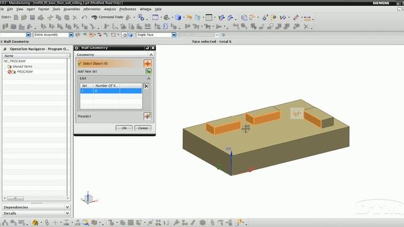Open the Start menu dropdown
The image size is (404, 227).
[6, 17]
